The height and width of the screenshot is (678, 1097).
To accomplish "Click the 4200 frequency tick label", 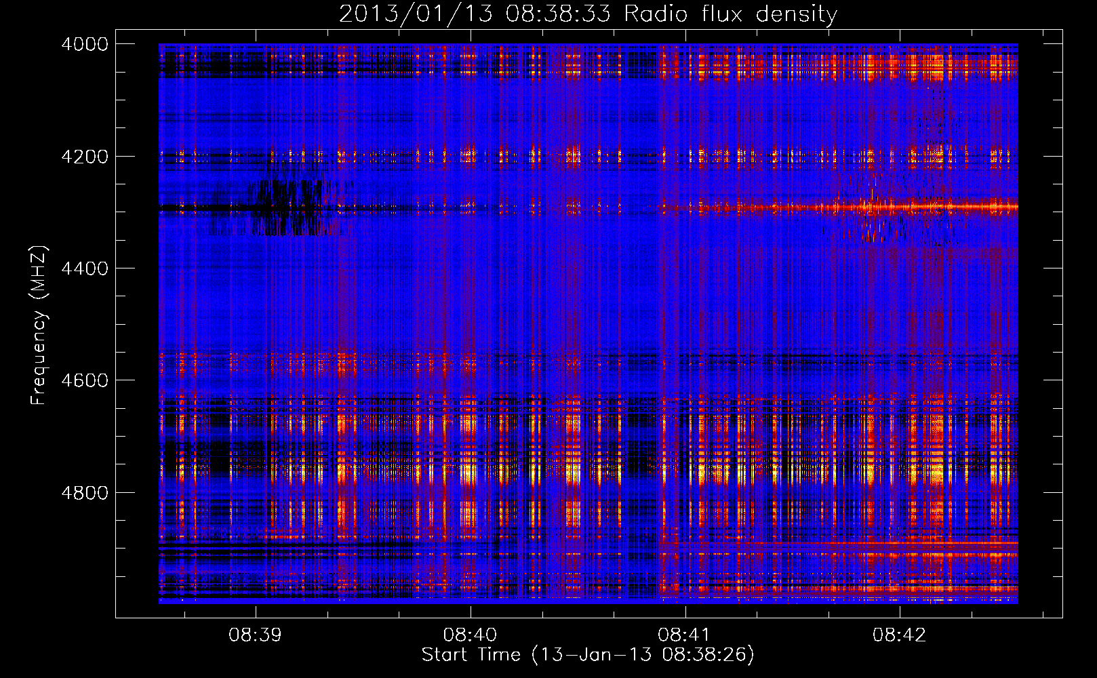I will coord(85,157).
